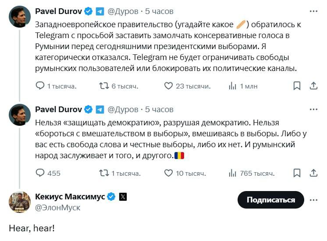327x241 pixels.
Task: Like the first post with 23 thousand likes
Action: pyautogui.click(x=168, y=86)
